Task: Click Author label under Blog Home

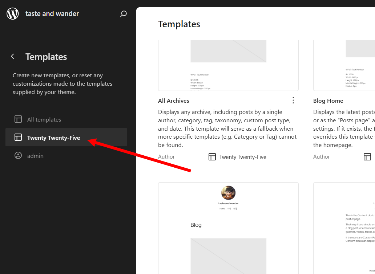Action: (x=322, y=157)
